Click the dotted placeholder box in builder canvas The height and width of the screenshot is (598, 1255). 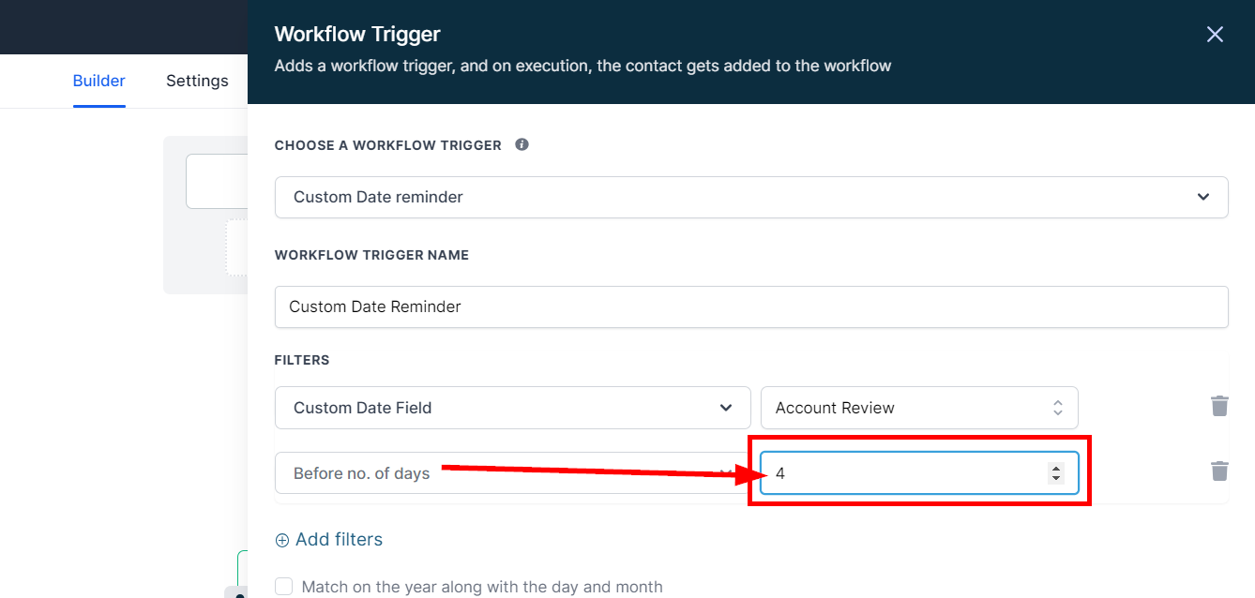coord(236,247)
